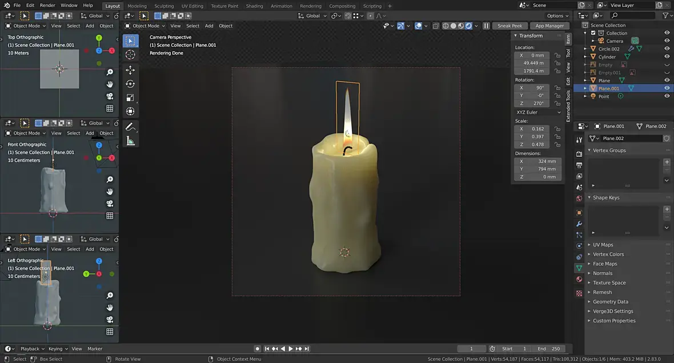Open Output properties tab

click(x=579, y=165)
